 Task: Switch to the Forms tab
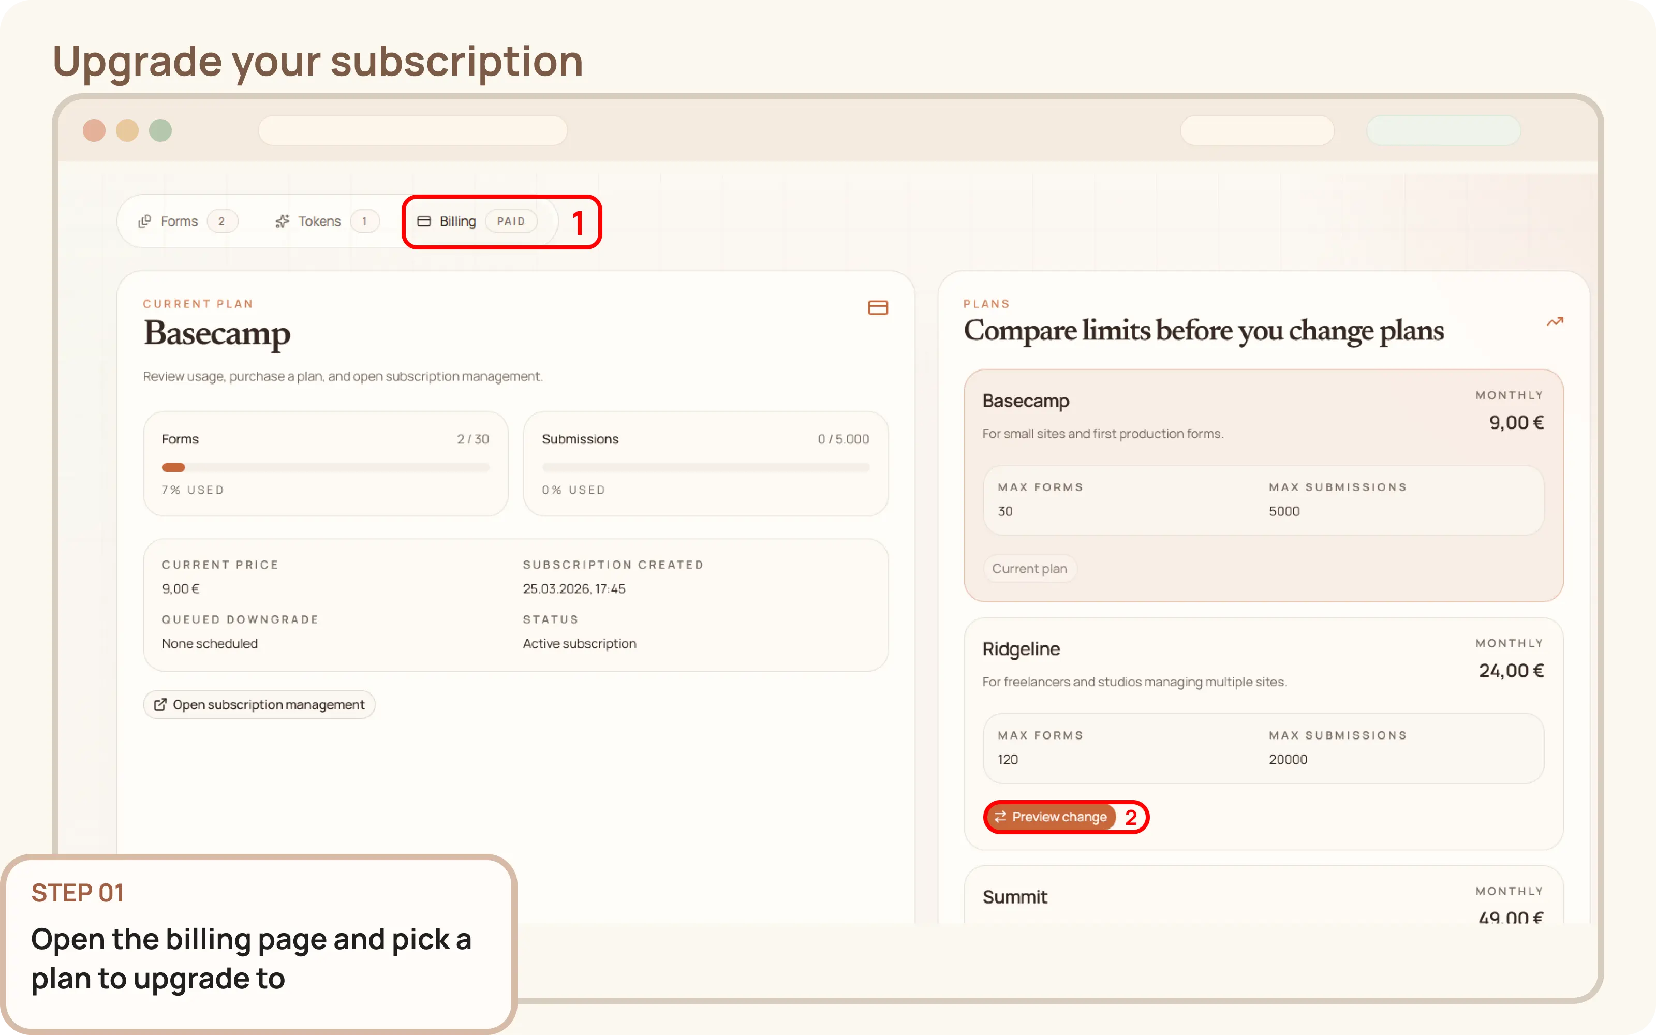point(179,221)
